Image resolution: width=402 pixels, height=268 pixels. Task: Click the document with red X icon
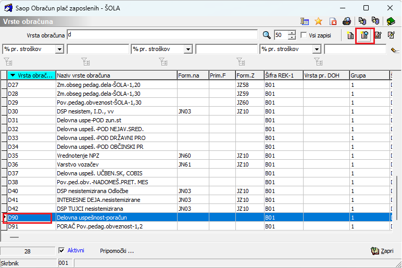[x=333, y=21]
